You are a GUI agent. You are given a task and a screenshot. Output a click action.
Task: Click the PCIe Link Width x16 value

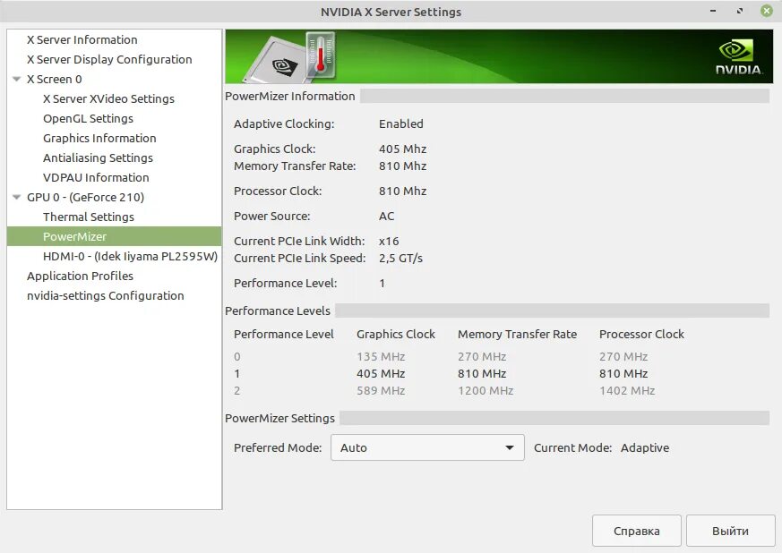click(389, 241)
